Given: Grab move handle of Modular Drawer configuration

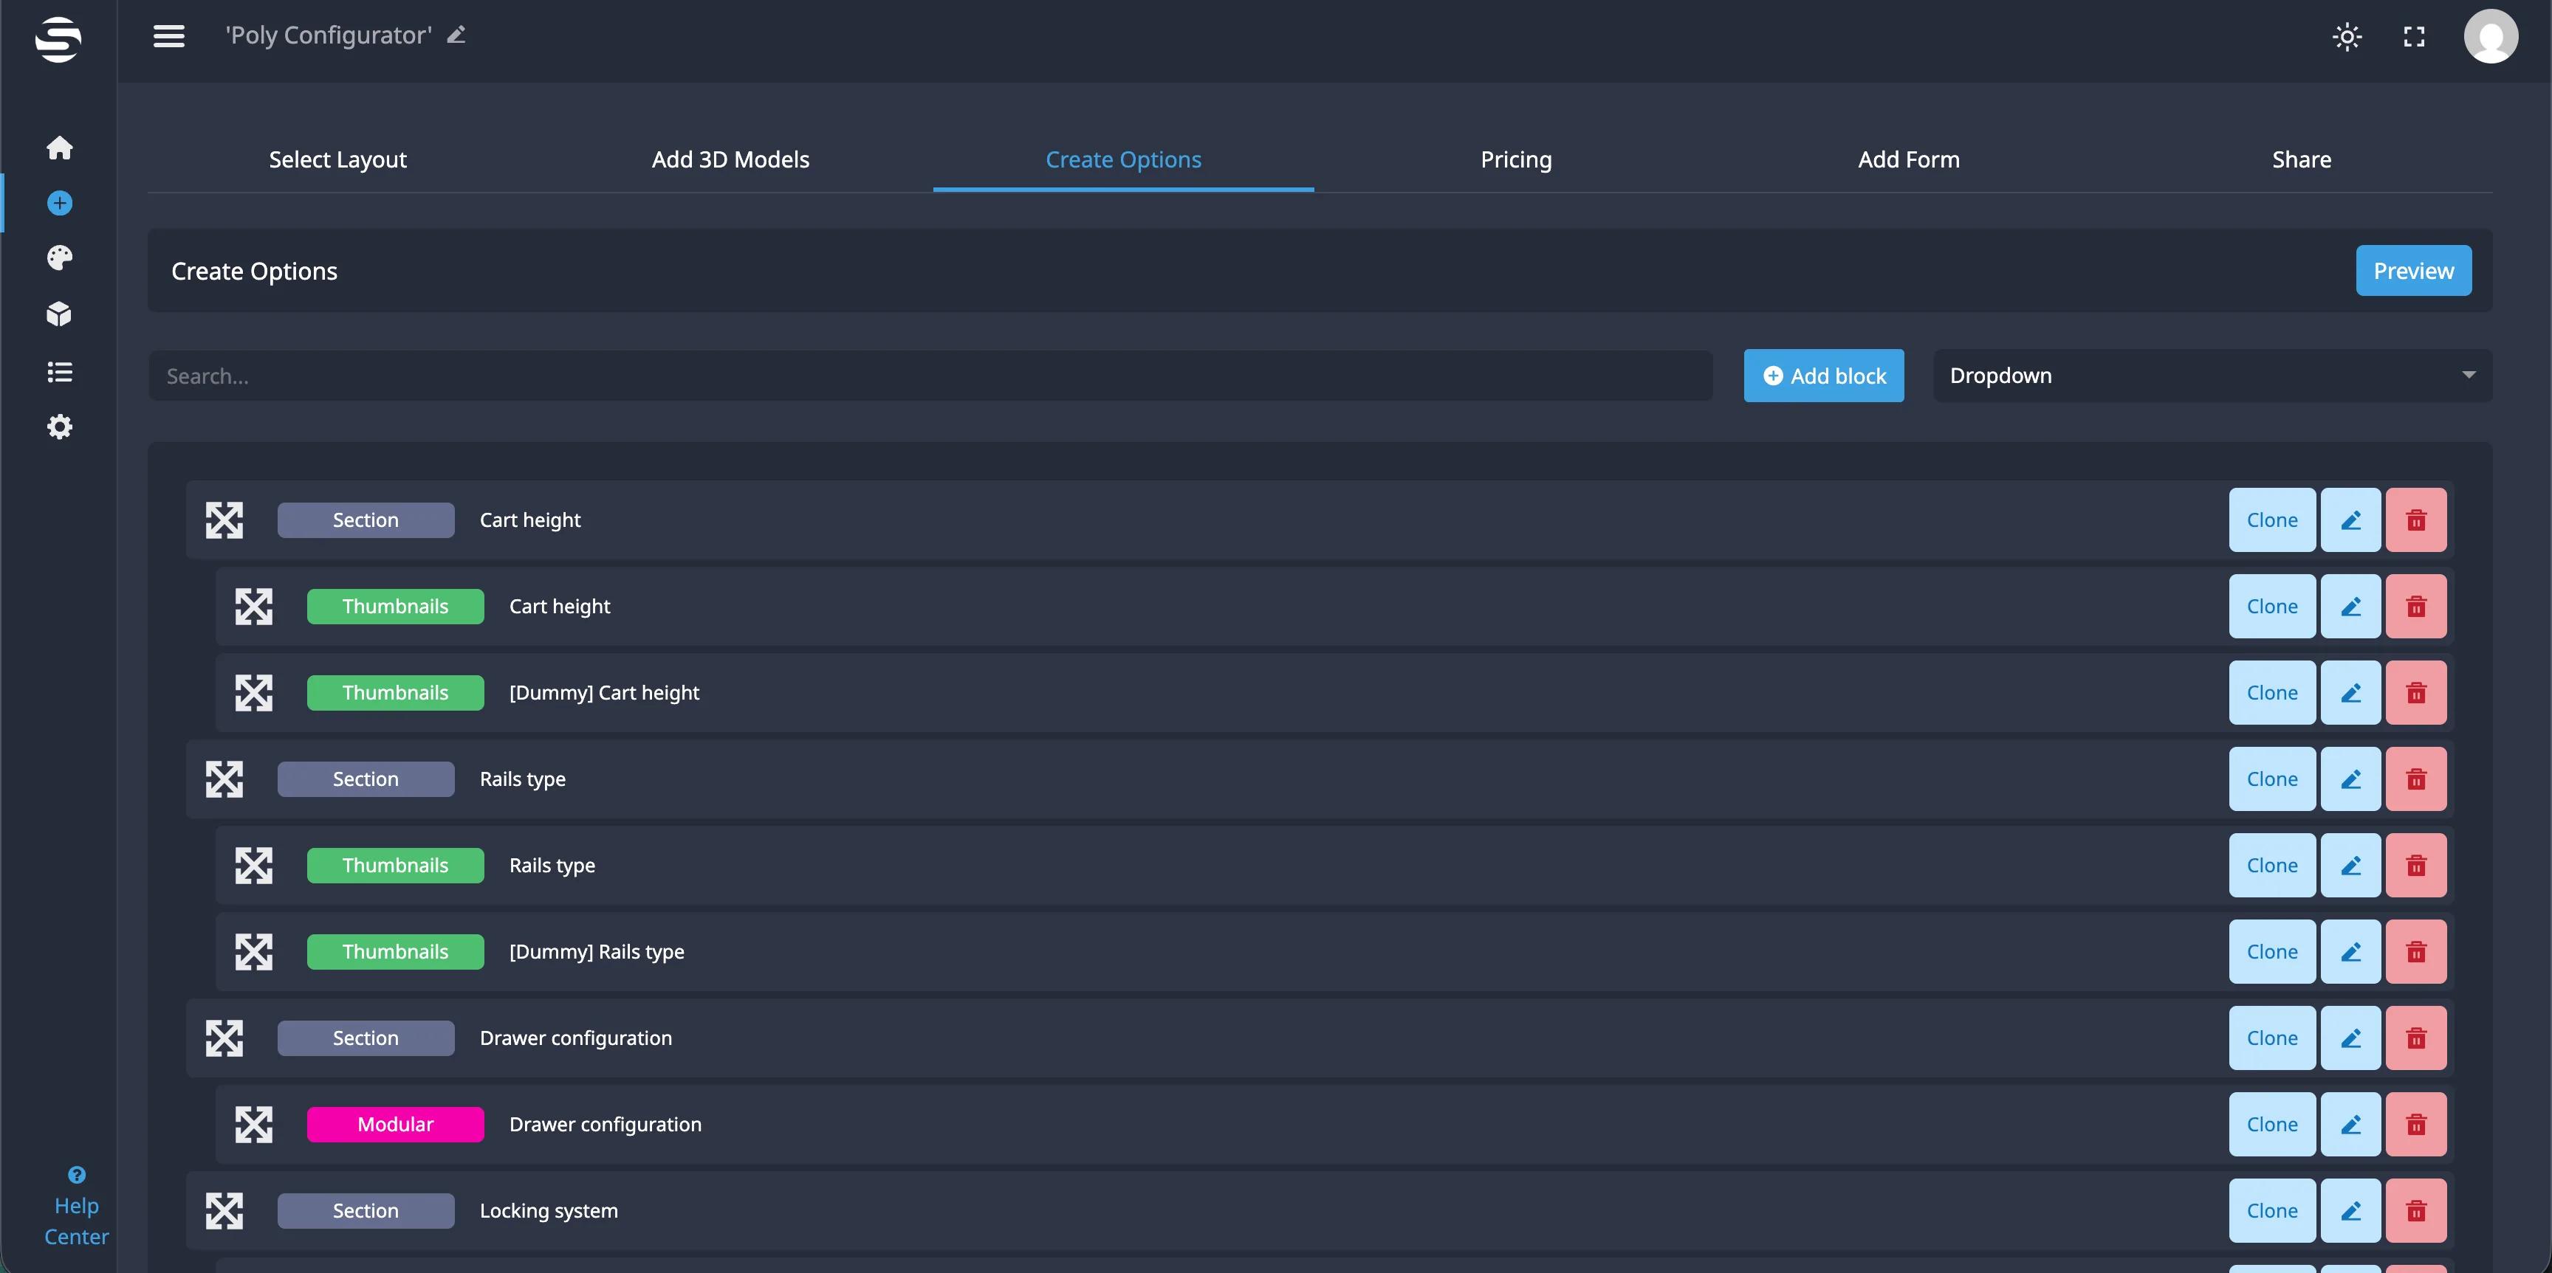Looking at the screenshot, I should pos(253,1125).
